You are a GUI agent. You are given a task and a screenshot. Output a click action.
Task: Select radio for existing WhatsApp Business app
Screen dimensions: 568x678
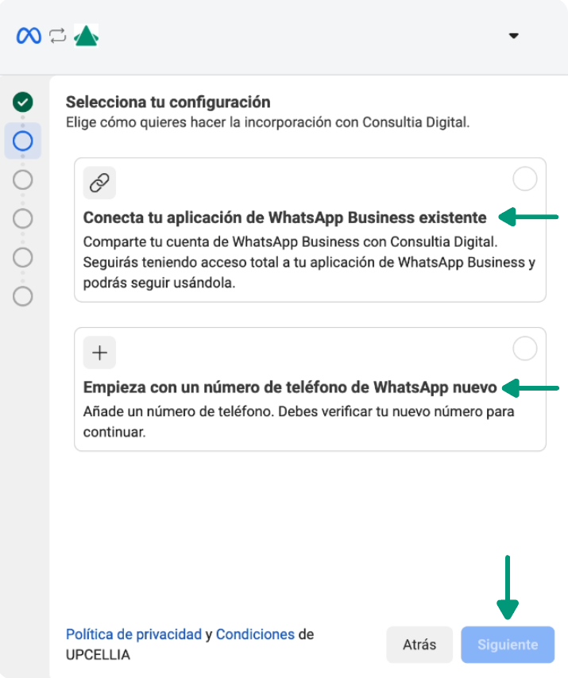click(x=524, y=179)
